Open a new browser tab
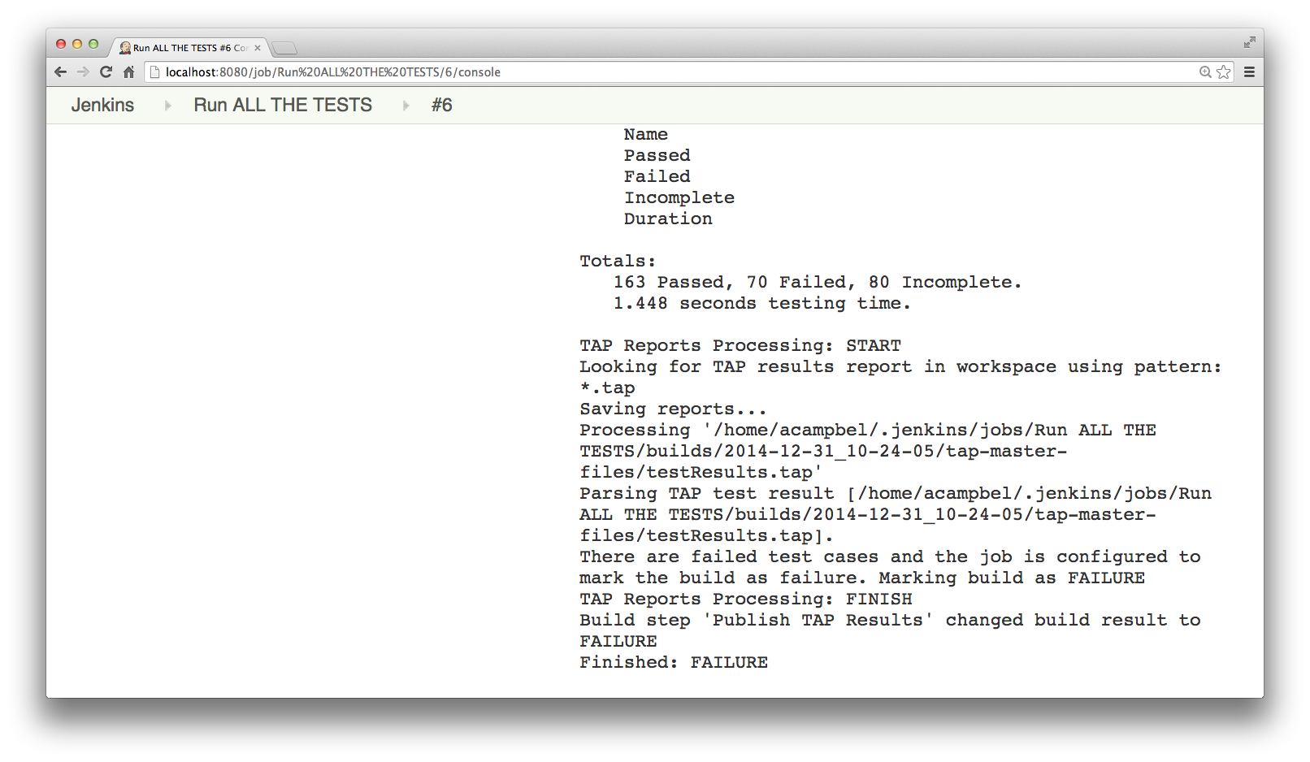The width and height of the screenshot is (1310, 762). [284, 48]
